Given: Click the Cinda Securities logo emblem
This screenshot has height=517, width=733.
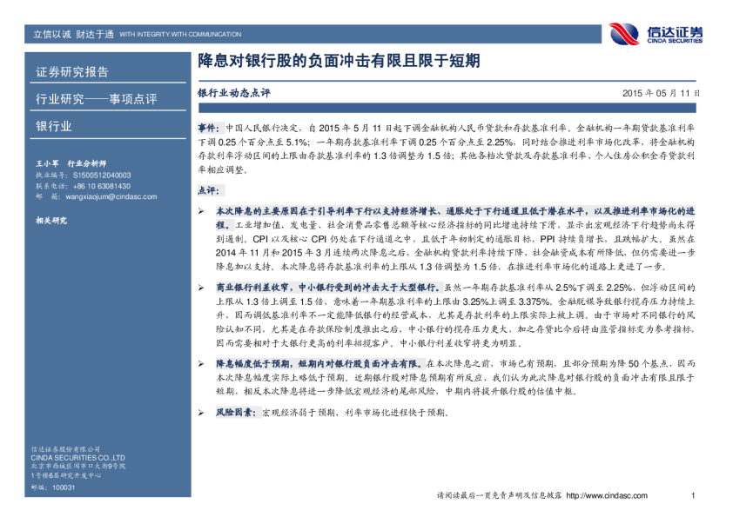Looking at the screenshot, I should pos(625,34).
